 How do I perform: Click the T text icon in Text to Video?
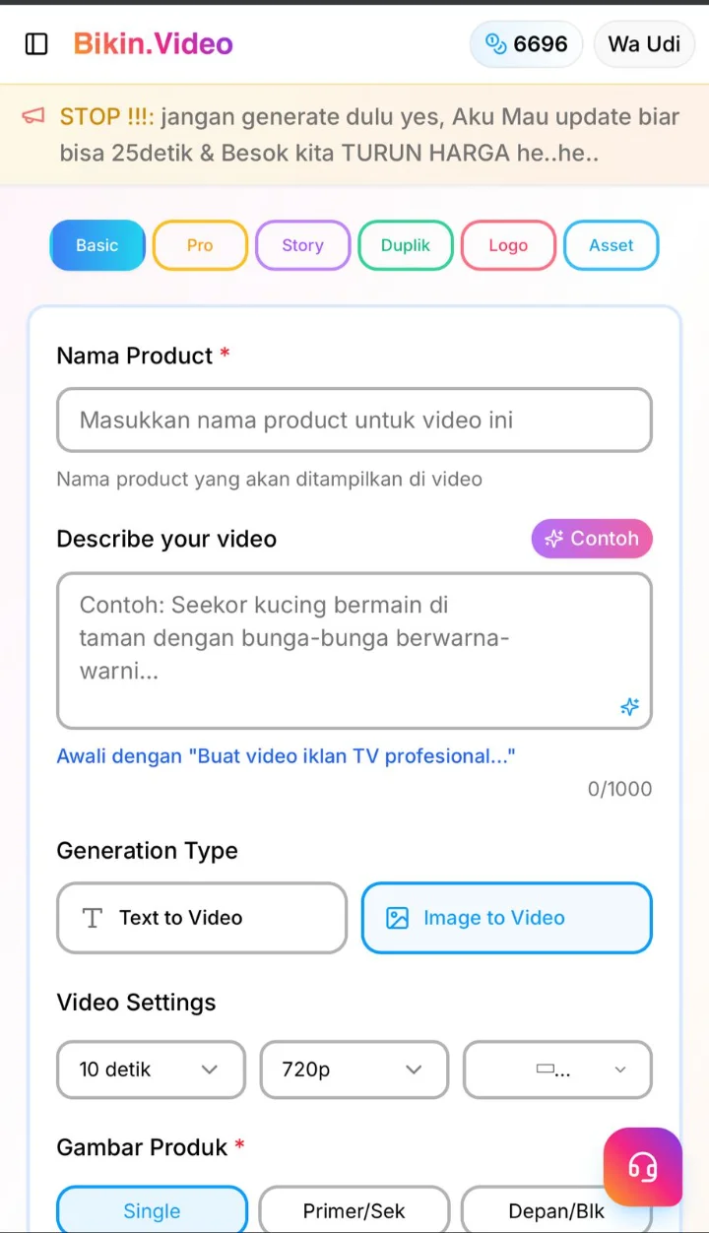coord(93,918)
